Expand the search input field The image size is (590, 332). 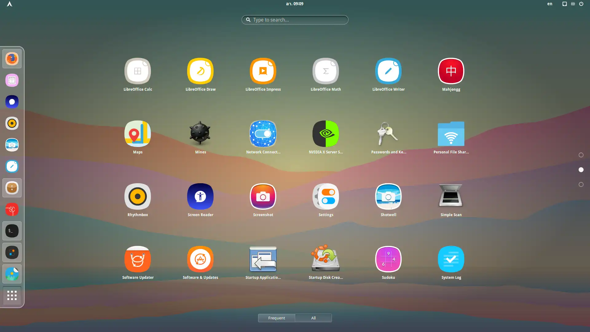[295, 19]
